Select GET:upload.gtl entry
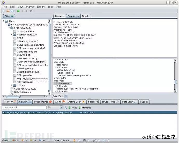This screenshot has height=143, width=179. (x=23, y=75)
